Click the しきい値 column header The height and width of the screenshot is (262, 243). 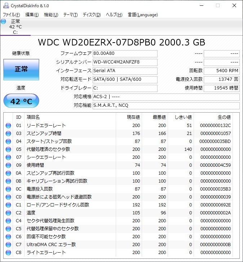pyautogui.click(x=181, y=117)
